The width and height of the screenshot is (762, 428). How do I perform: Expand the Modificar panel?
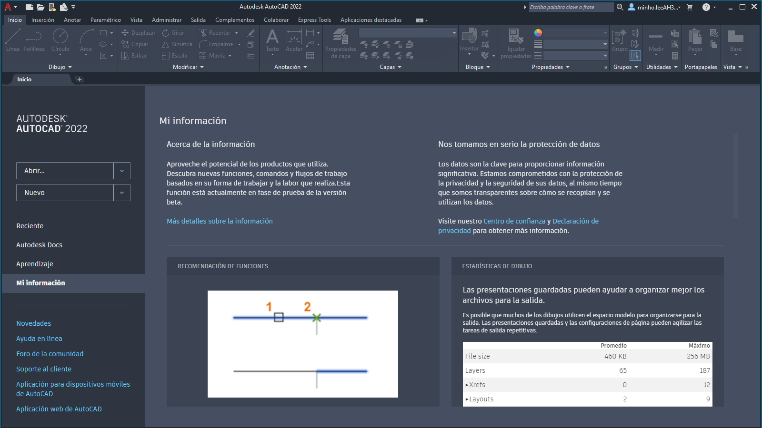point(188,67)
